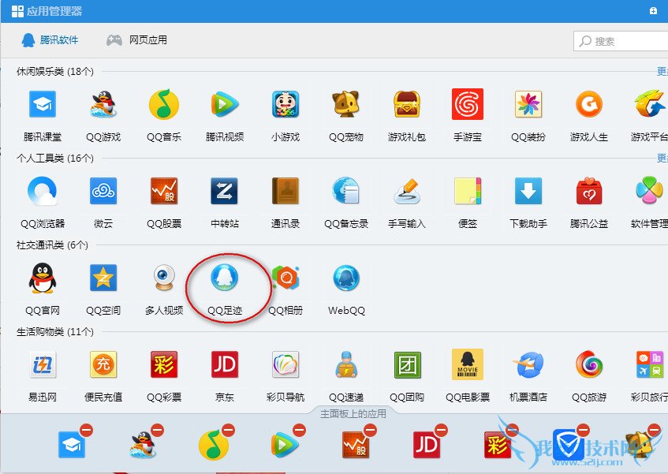The width and height of the screenshot is (668, 474).
Task: Switch to the 网页应用 tab
Action: [x=136, y=40]
